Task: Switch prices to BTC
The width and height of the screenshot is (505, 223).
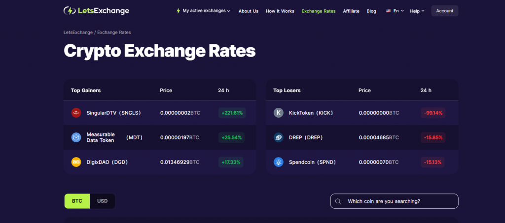Action: [x=77, y=201]
